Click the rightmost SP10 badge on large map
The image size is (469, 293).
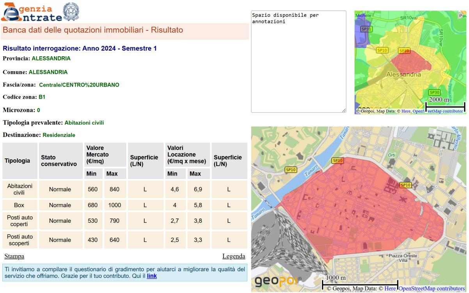405,185
